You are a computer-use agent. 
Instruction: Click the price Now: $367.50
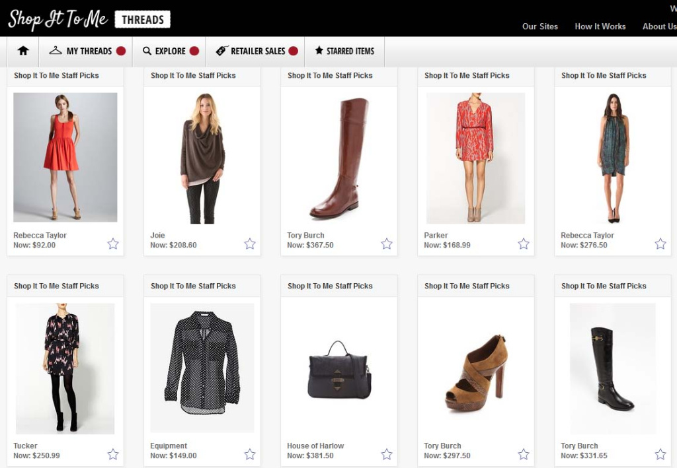[310, 245]
